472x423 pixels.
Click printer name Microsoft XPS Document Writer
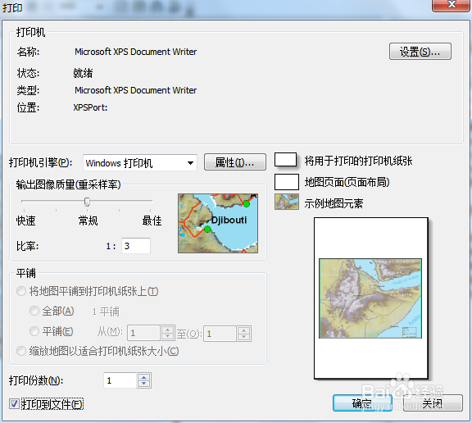click(x=135, y=52)
